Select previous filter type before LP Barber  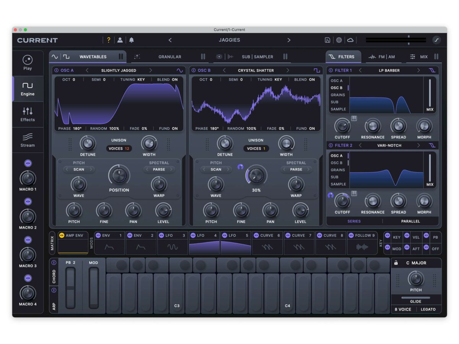coord(360,70)
